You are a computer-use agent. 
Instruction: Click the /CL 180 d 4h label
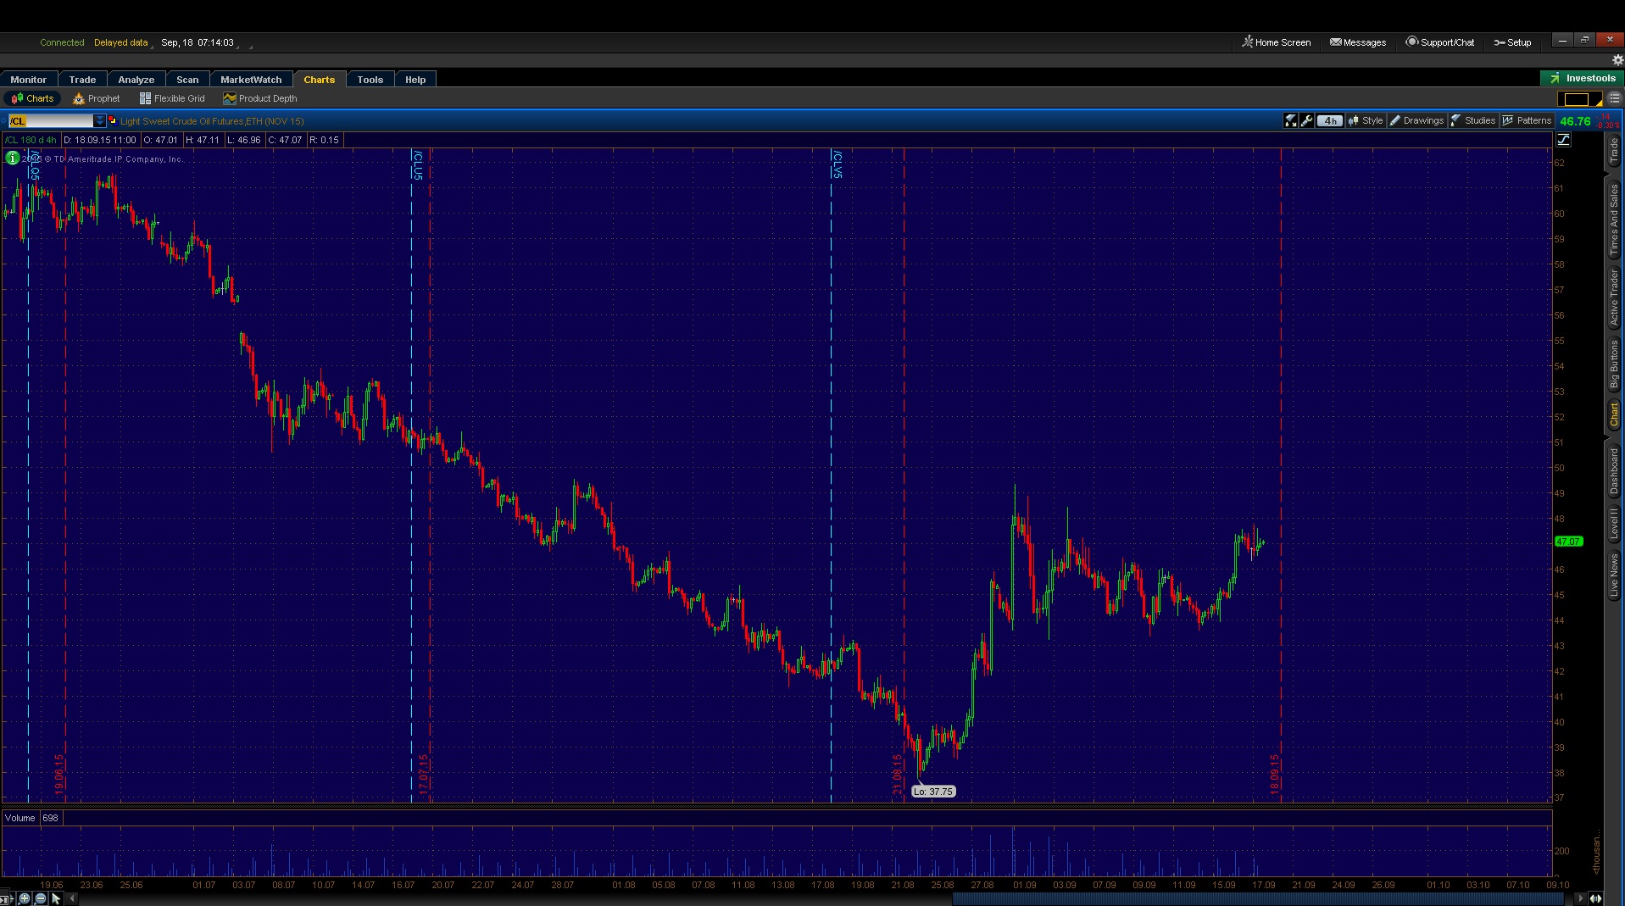(31, 140)
